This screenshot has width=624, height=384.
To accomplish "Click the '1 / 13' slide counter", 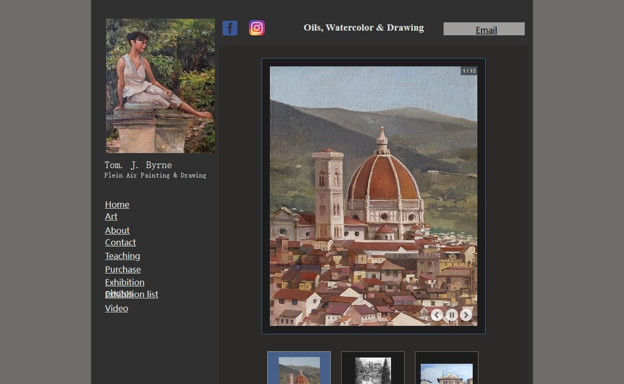I will tap(469, 71).
